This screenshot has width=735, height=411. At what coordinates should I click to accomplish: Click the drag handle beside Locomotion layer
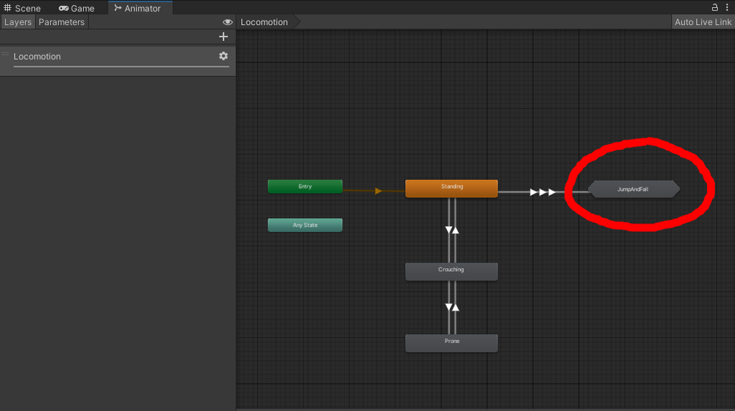click(x=5, y=54)
